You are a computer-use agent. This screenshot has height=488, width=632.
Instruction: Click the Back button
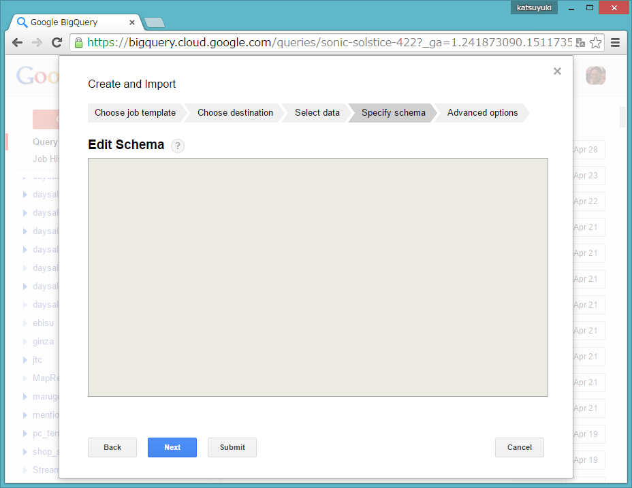pyautogui.click(x=112, y=447)
